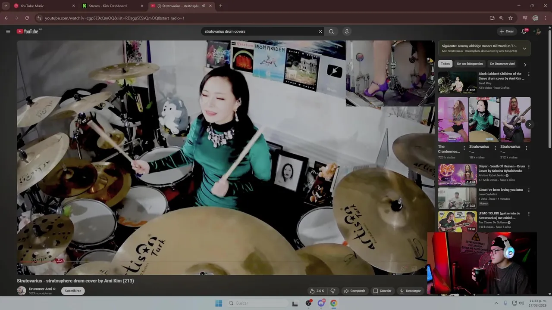Close the YouTube Music tab
The width and height of the screenshot is (552, 310).
(73, 6)
